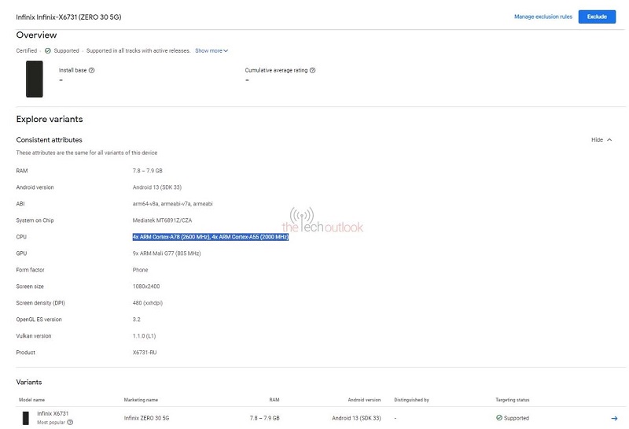Click page title 'Infinix Infinix-X6731 (ZERO 30 5G)'

click(x=68, y=17)
